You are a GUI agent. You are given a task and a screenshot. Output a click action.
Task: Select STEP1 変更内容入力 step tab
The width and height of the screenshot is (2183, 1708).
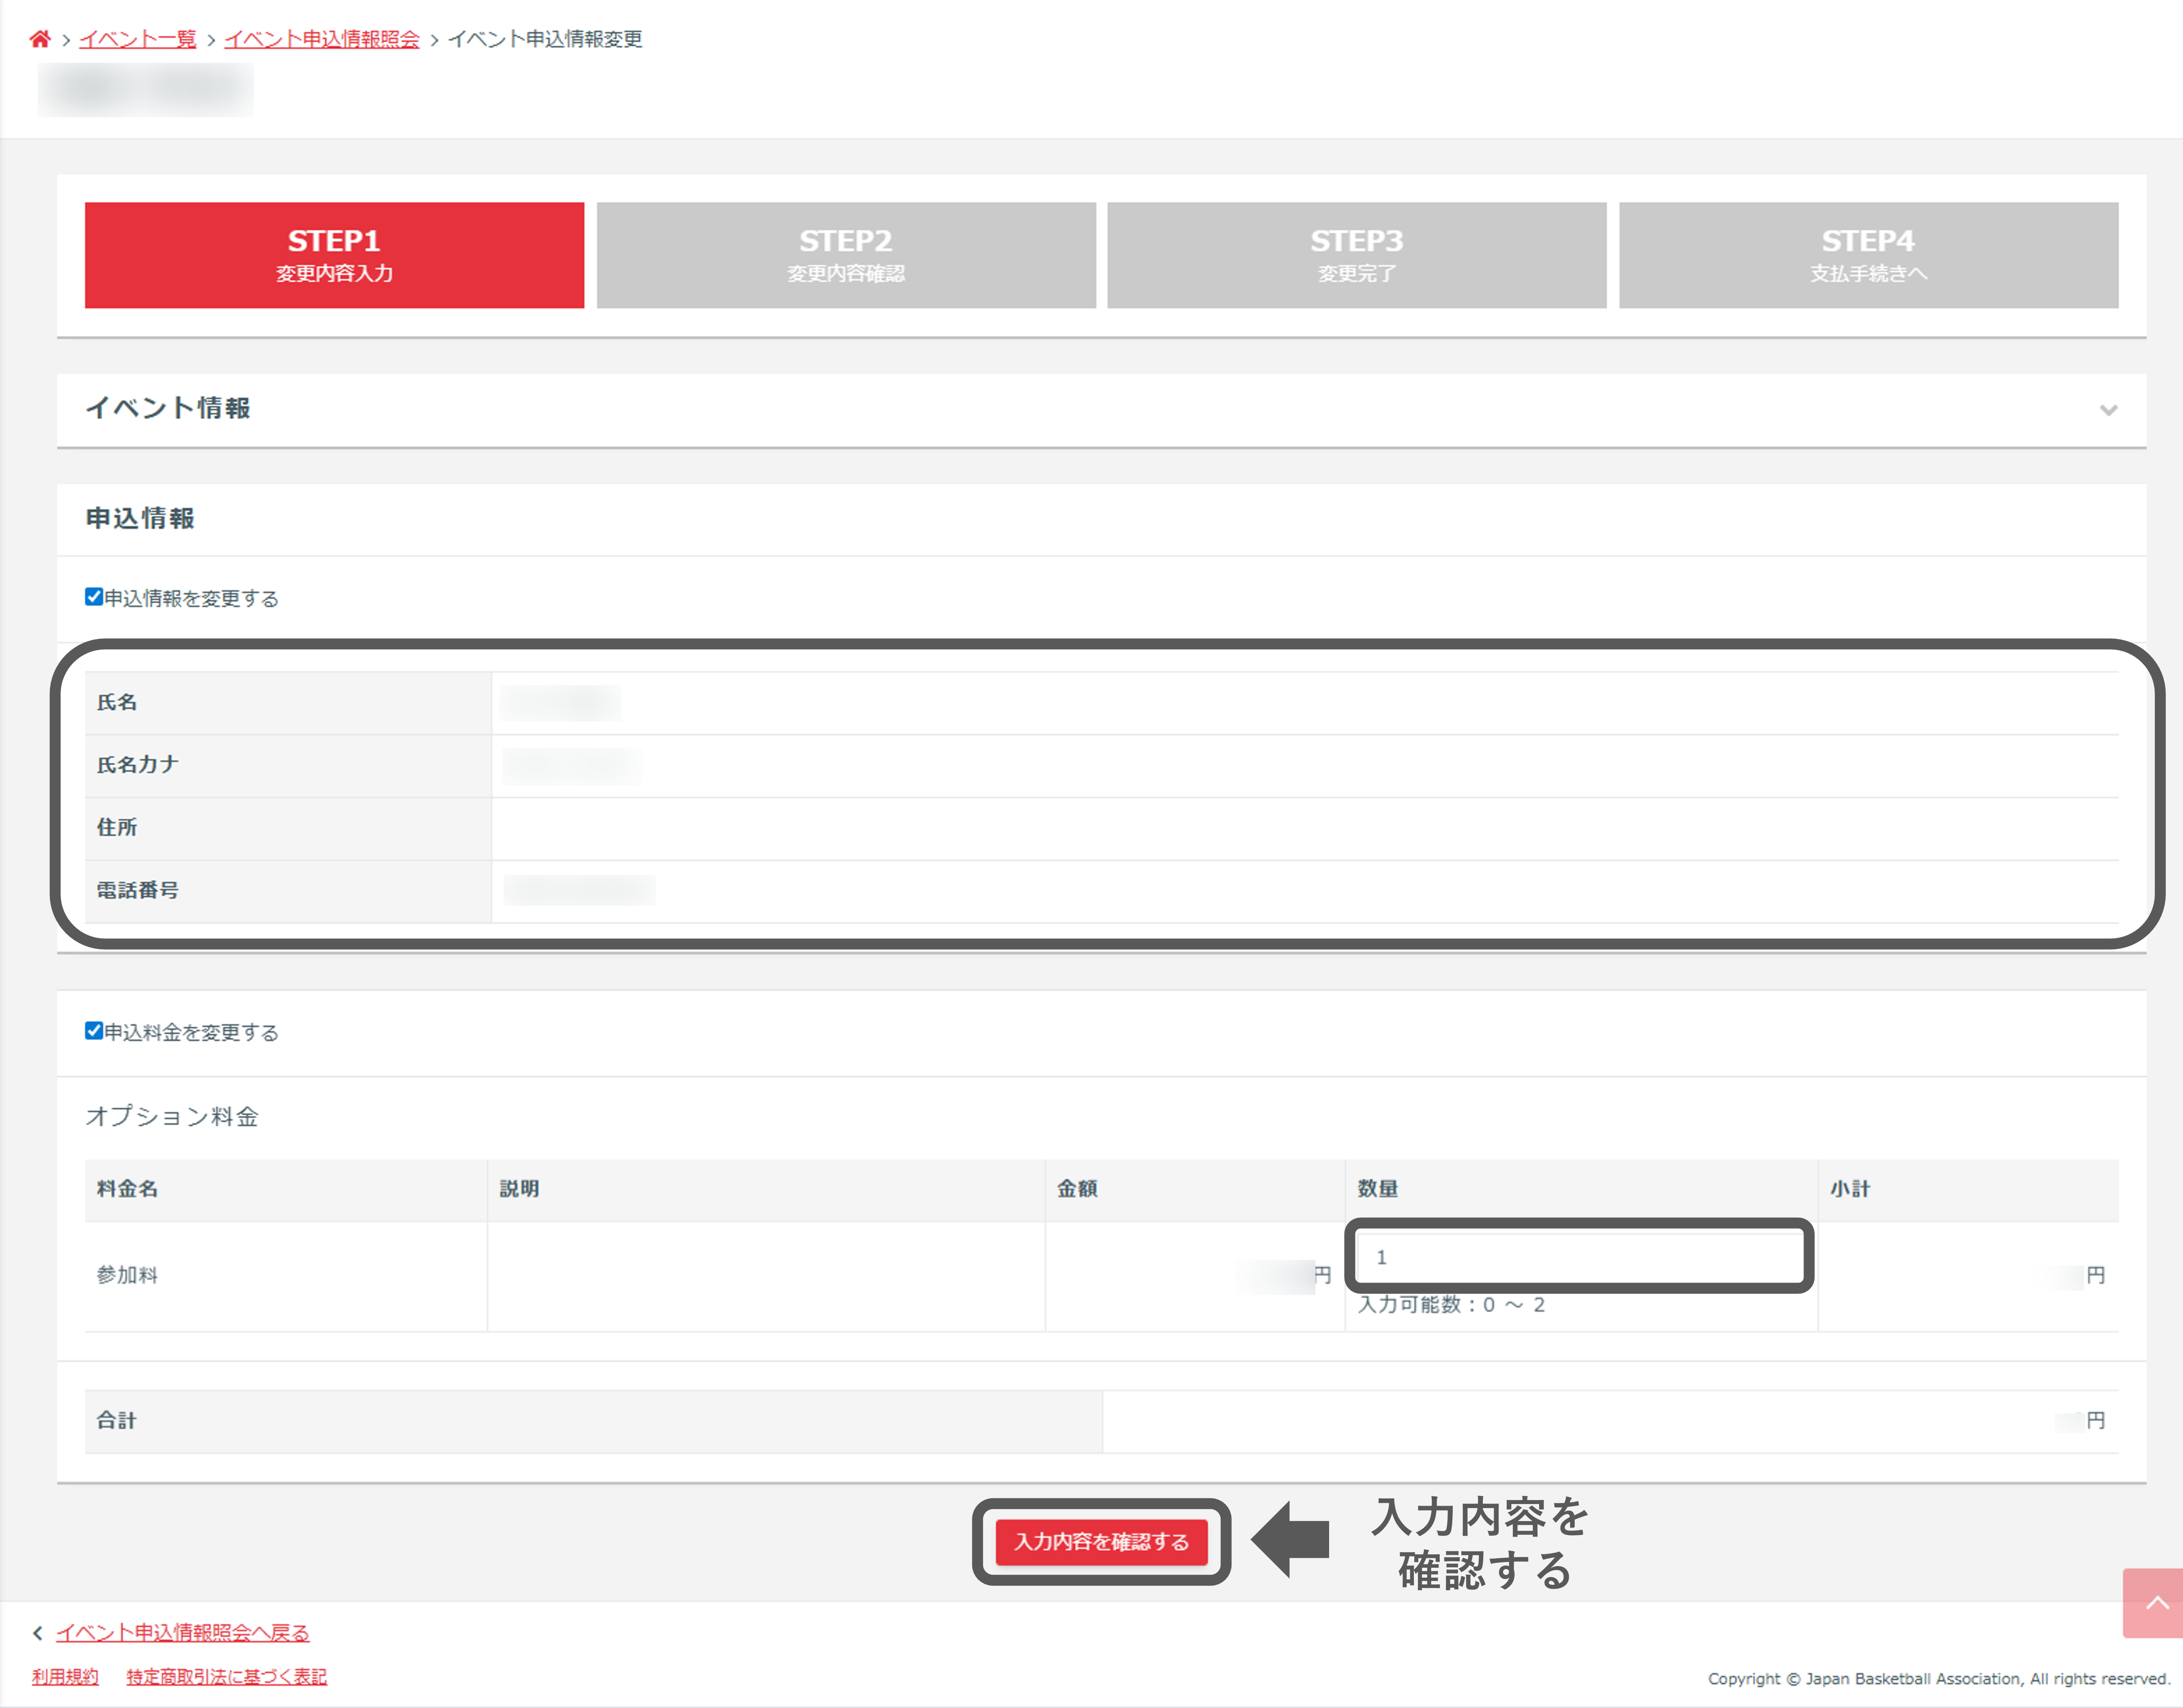pyautogui.click(x=334, y=255)
